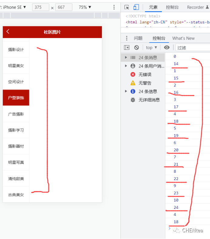
Task: Click the console prompt arrow
Action: [169, 228]
